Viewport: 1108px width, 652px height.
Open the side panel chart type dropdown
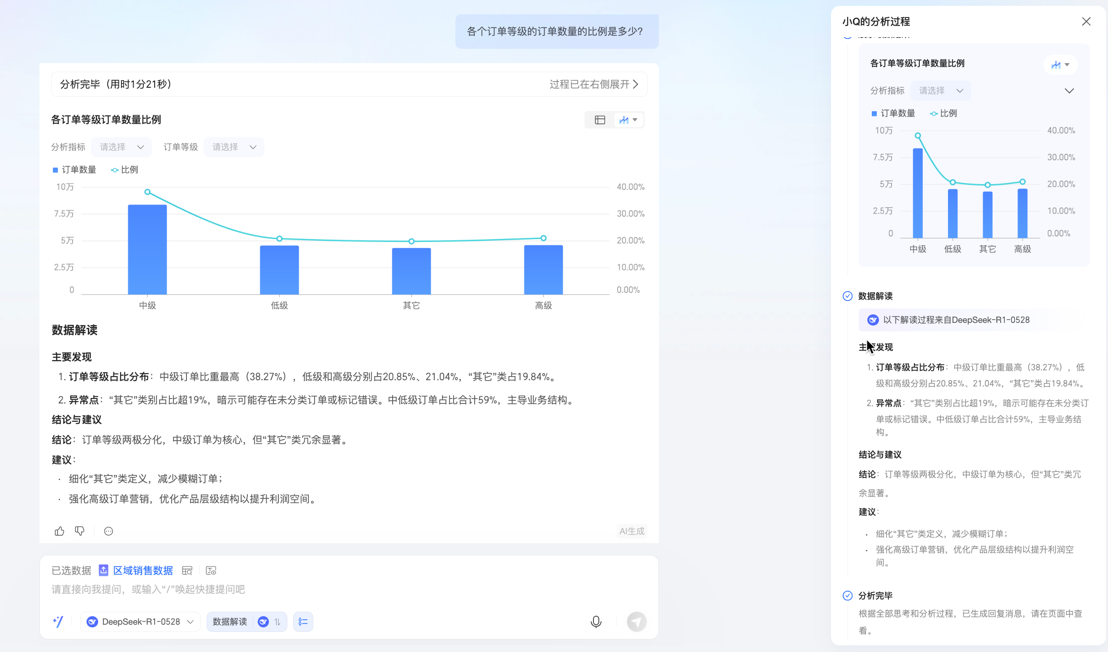[1060, 64]
